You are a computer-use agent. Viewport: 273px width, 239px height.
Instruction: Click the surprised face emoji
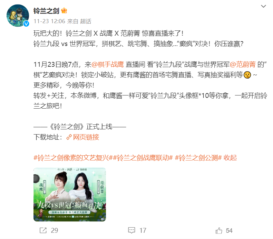pos(247,75)
